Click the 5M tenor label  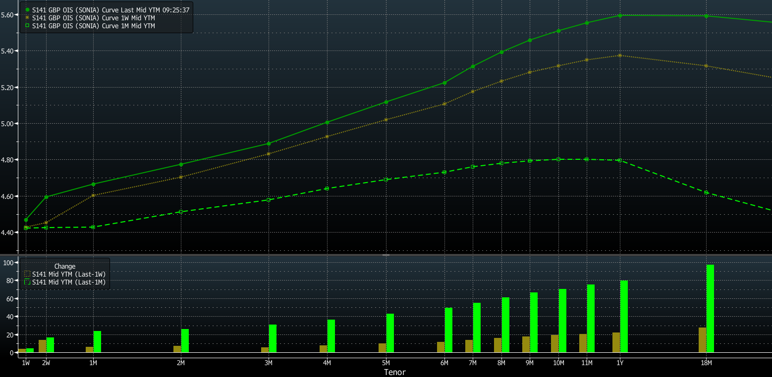[x=386, y=363]
